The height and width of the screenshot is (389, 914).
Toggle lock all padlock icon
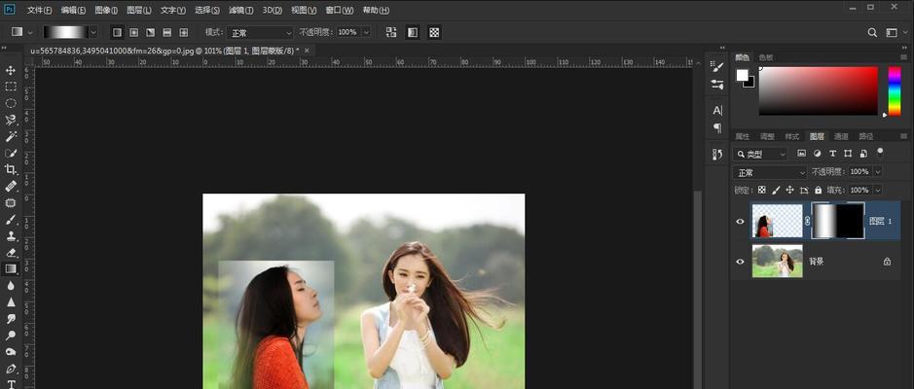[819, 190]
